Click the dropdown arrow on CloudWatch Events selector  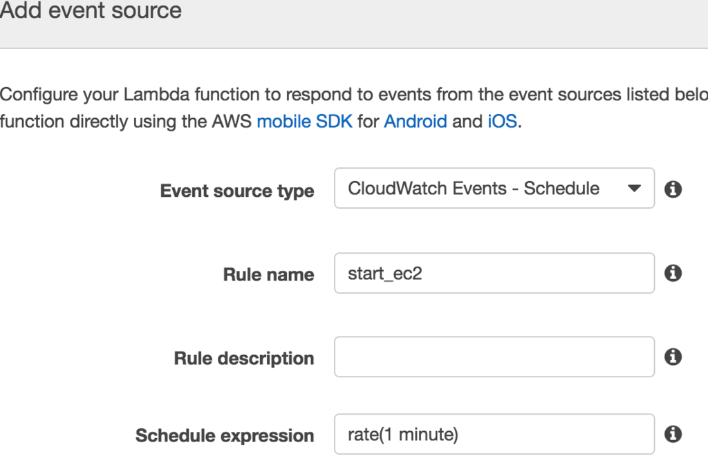click(x=634, y=189)
